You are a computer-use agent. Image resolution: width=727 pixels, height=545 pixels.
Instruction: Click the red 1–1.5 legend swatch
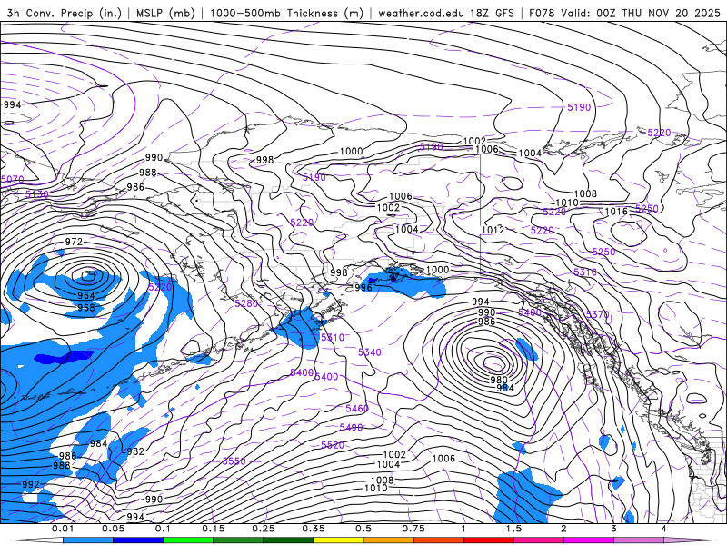coord(489,540)
